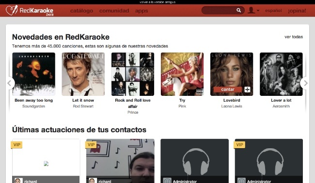This screenshot has height=183, width=315.
Task: Open the apps menu
Action: pyautogui.click(x=142, y=11)
